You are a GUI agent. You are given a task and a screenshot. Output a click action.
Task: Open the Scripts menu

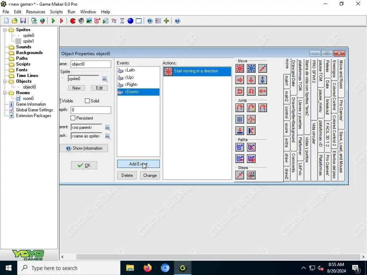pos(56,12)
